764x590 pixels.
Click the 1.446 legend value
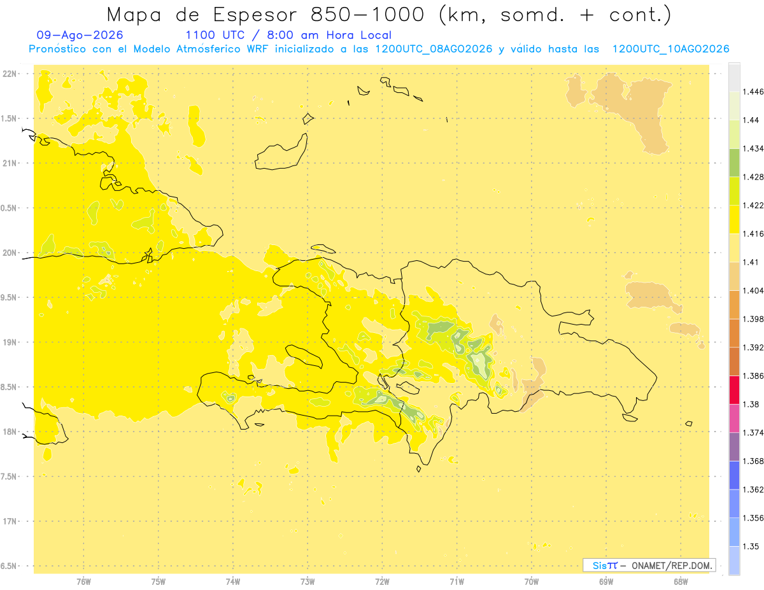pos(753,92)
